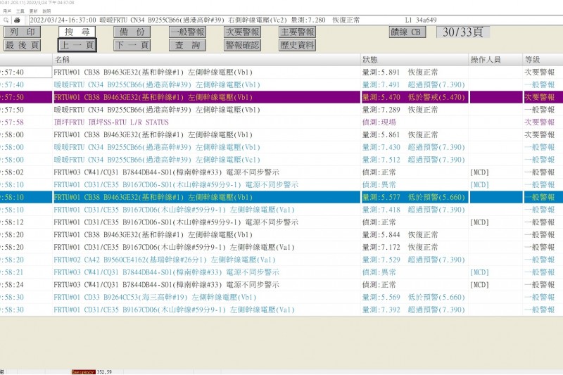Click the printer icon in the top bar
Viewport: 563px width, 375px height.
[17, 20]
